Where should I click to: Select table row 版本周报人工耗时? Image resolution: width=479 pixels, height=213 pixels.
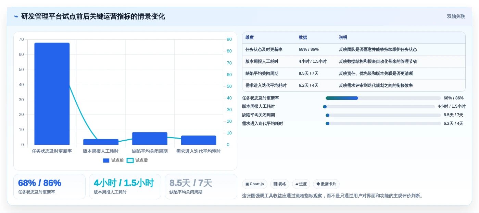(x=354, y=61)
